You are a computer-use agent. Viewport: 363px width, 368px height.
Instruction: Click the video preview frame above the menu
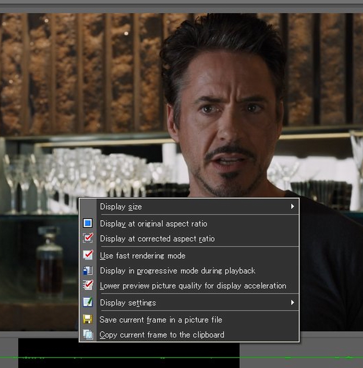coord(181,105)
